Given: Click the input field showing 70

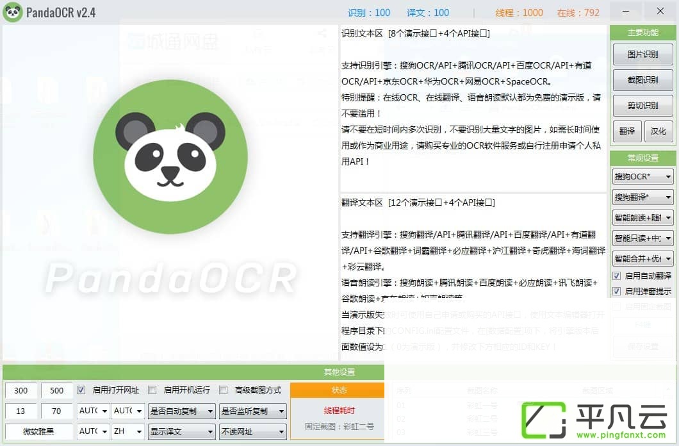Looking at the screenshot, I should [x=57, y=411].
